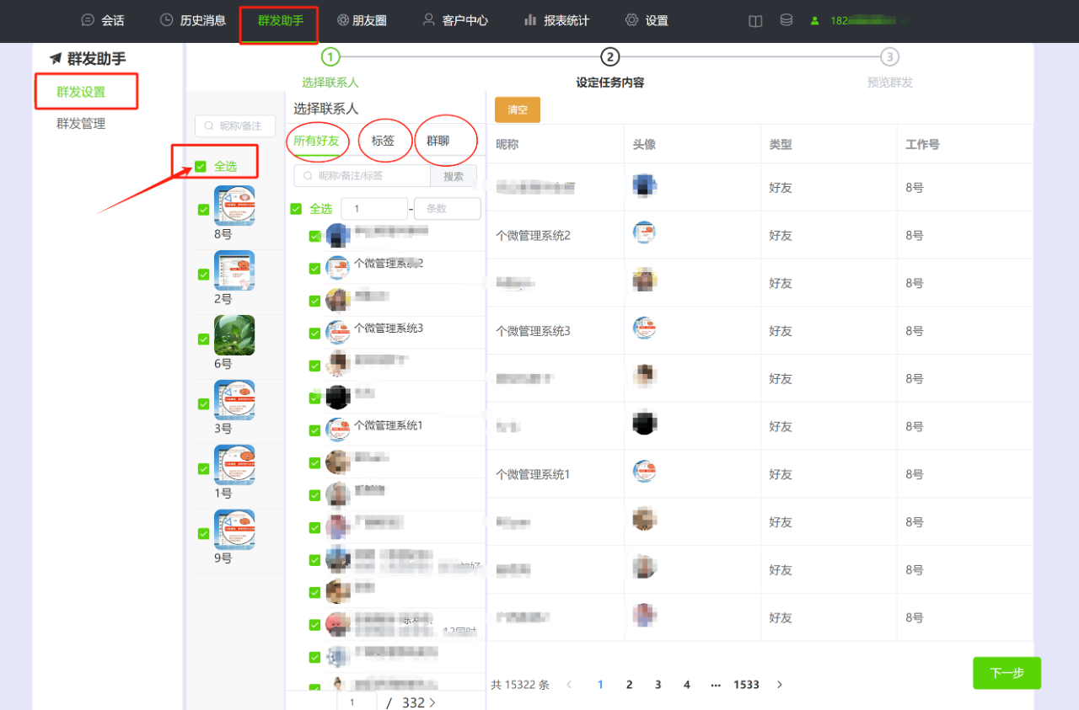Viewport: 1079px width, 710px height.
Task: Click step 2 circle 设定任务内容
Action: (x=610, y=56)
